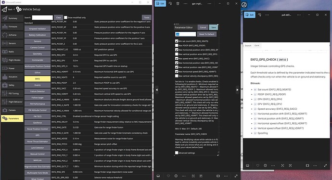Click Save in the Parameter Editor

(214, 27)
